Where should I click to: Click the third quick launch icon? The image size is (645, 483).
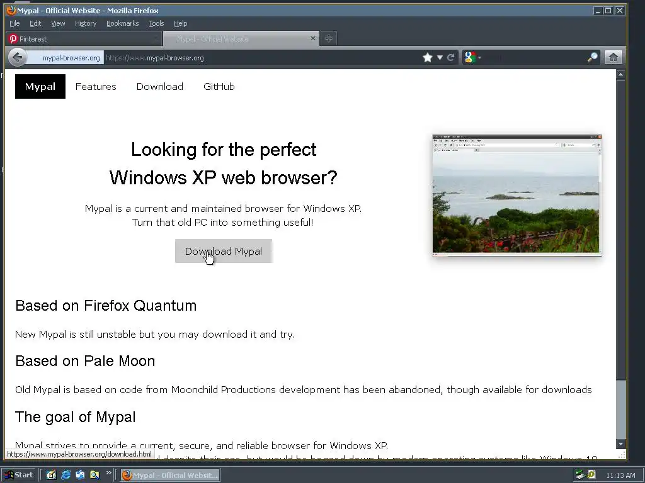click(80, 475)
